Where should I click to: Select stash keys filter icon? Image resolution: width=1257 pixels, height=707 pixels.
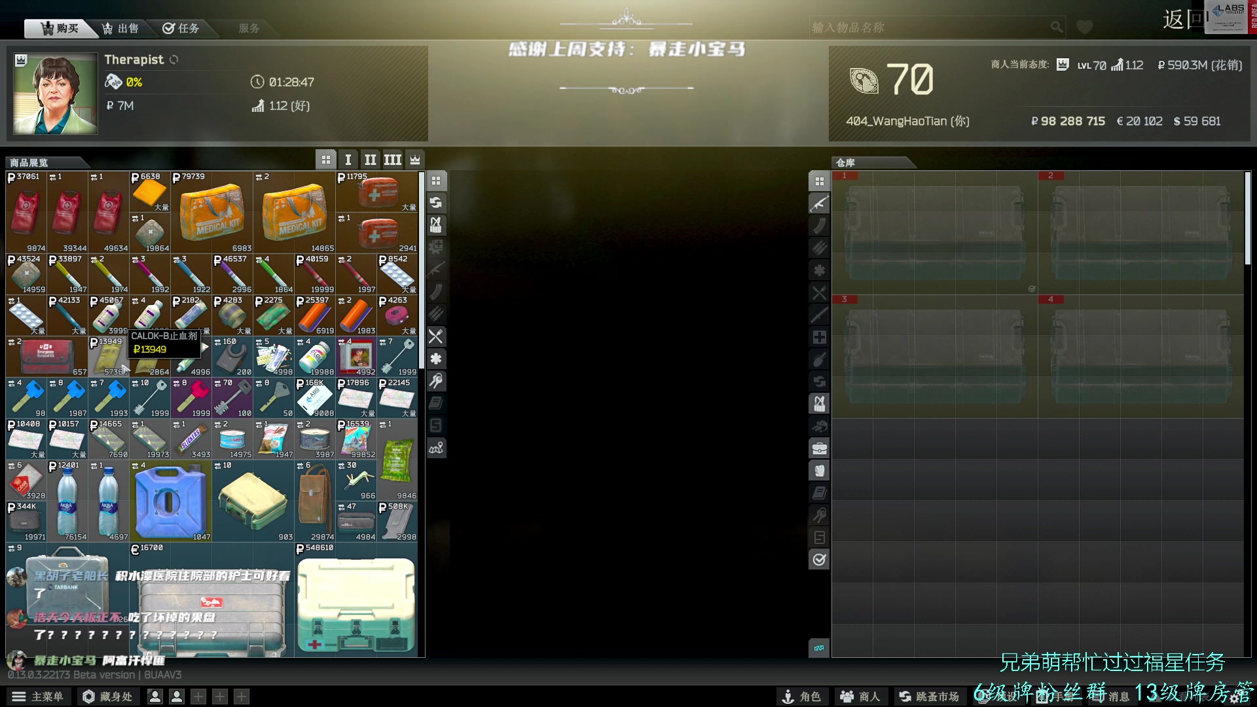[819, 515]
